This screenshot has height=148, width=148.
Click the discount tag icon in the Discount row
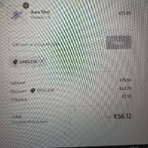tap(33, 91)
